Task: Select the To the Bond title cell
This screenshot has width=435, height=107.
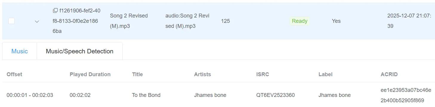Action: coord(146,95)
